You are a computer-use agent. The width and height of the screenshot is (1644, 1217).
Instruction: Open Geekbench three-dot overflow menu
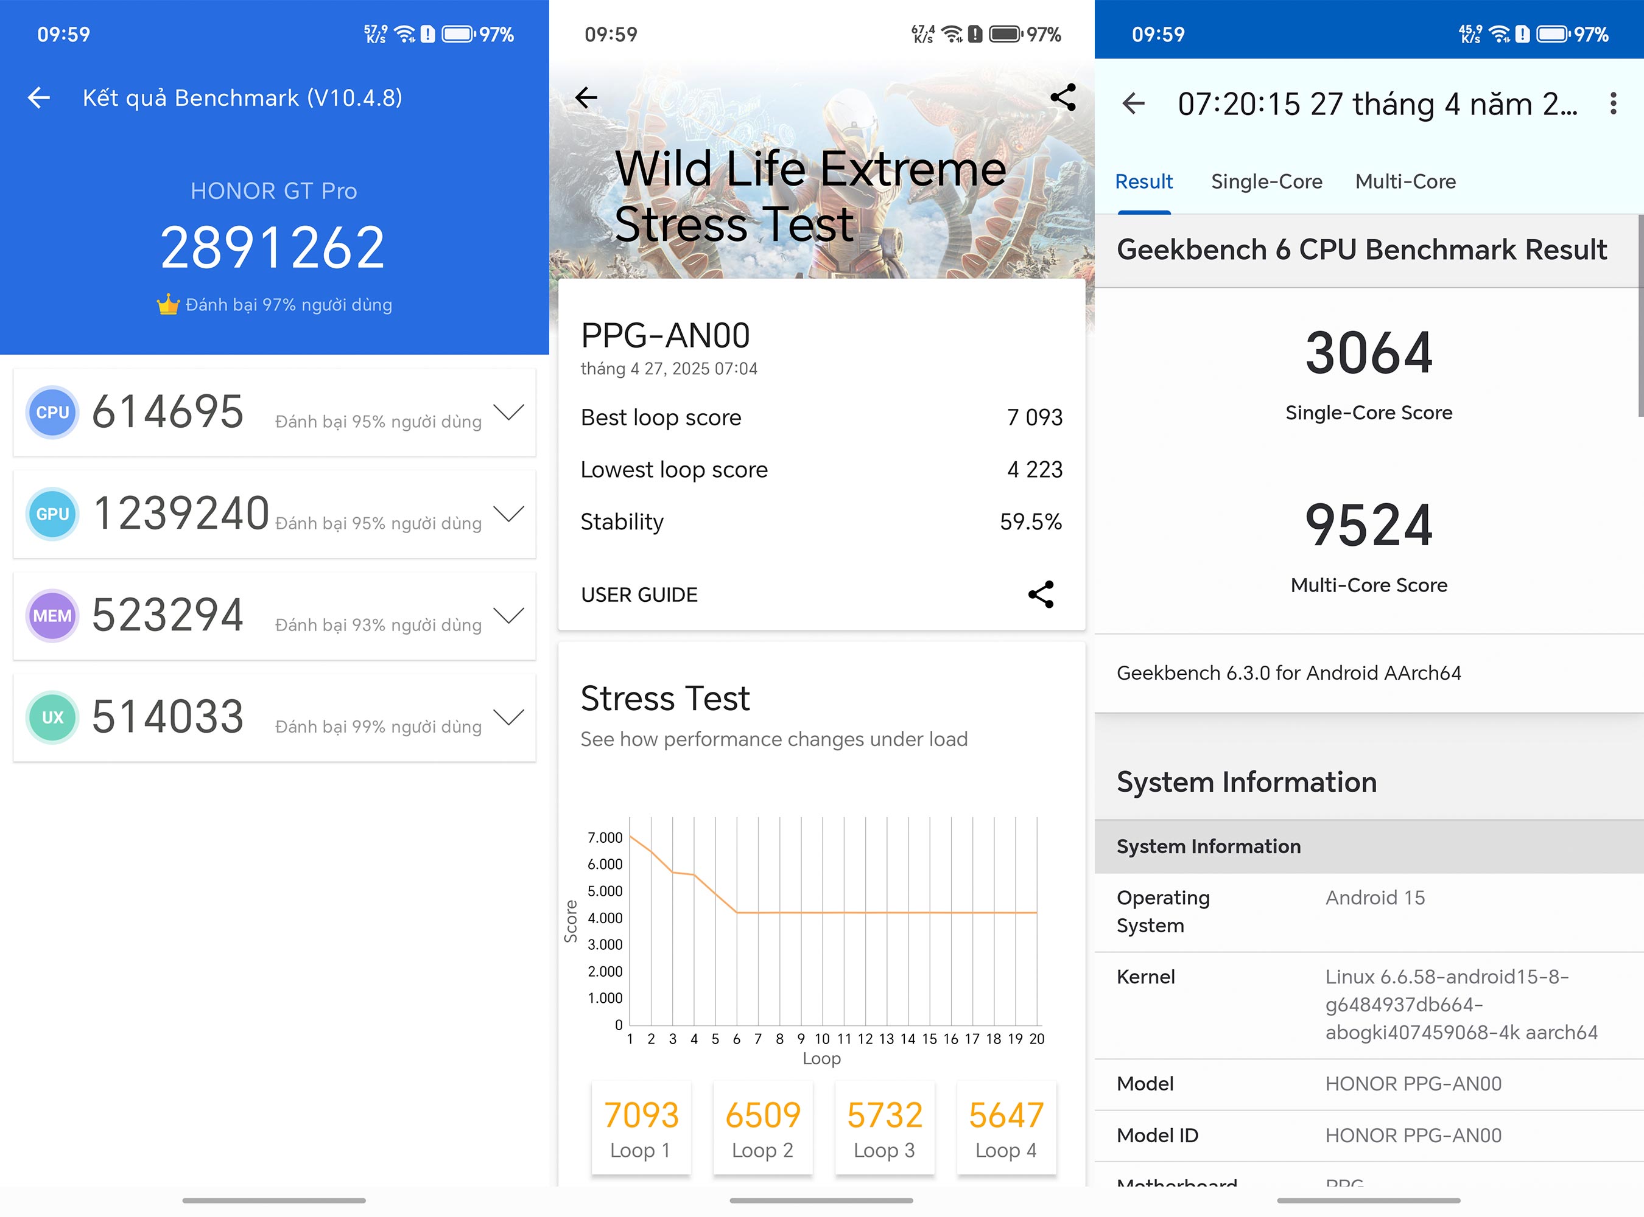click(x=1613, y=104)
